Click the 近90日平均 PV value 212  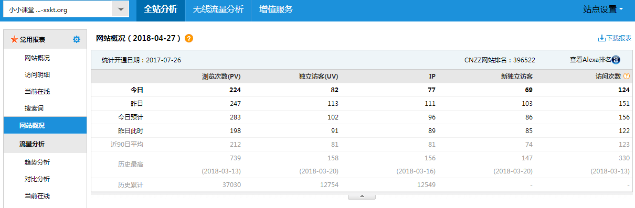click(x=235, y=145)
